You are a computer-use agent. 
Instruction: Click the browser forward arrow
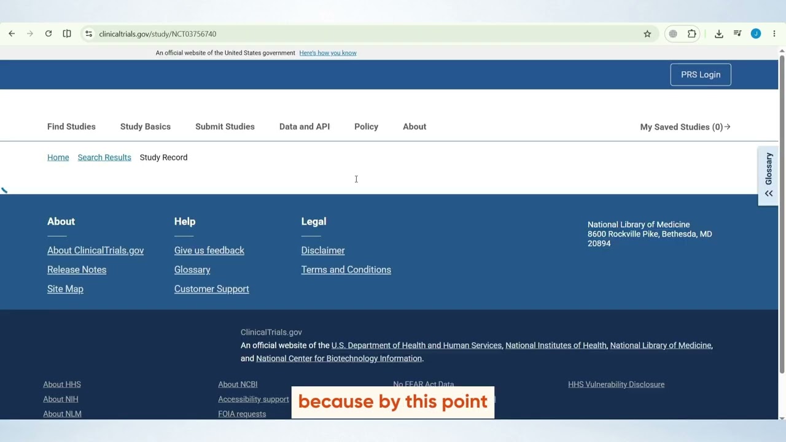coord(29,34)
